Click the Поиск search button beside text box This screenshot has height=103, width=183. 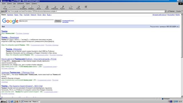(x=58, y=21)
